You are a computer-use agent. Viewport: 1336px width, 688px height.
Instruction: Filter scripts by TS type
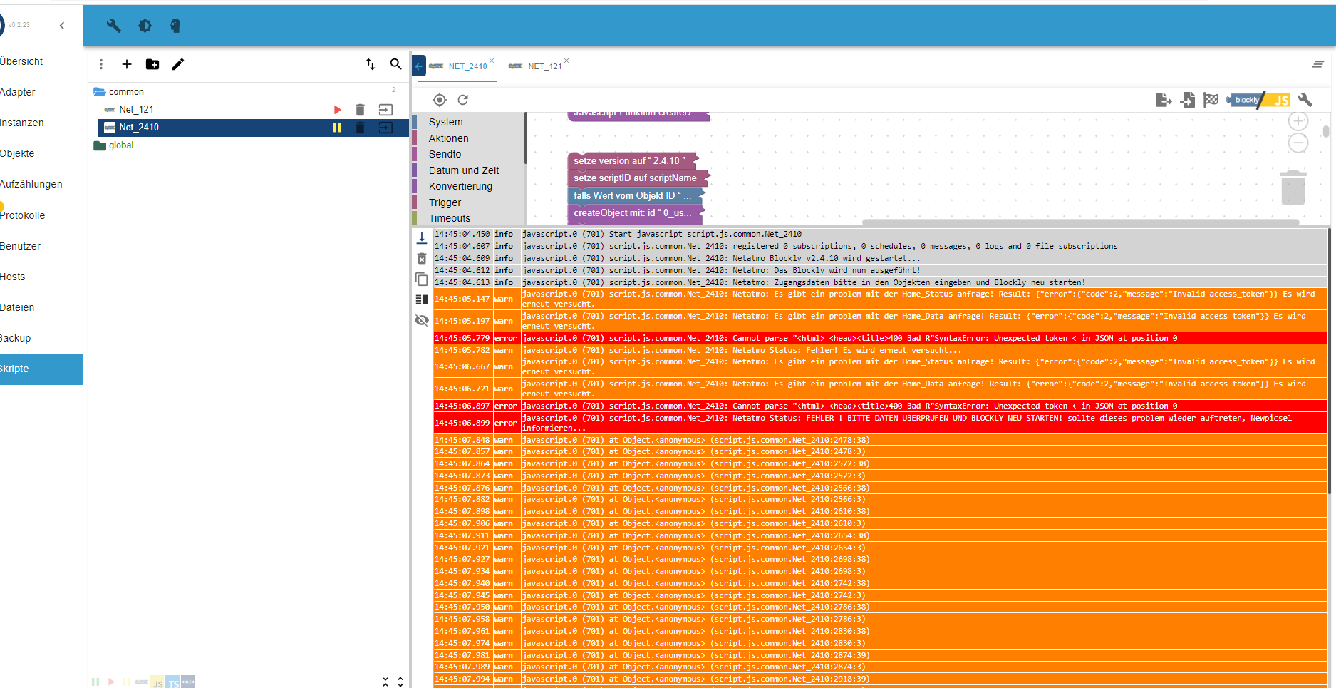173,682
